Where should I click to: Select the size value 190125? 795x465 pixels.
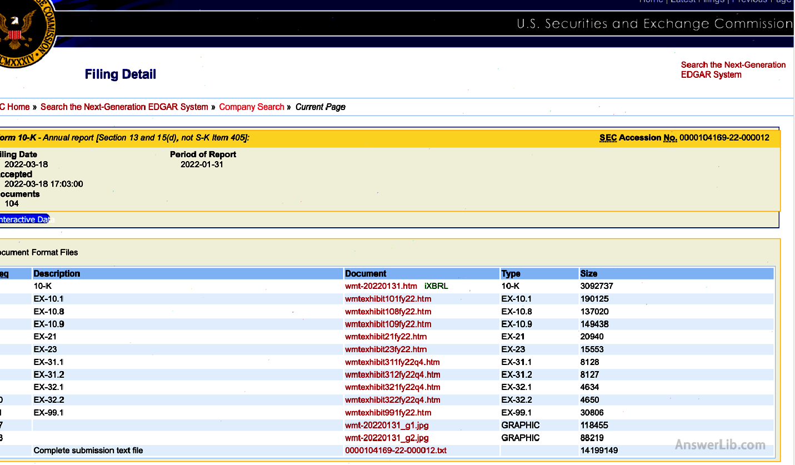(594, 299)
